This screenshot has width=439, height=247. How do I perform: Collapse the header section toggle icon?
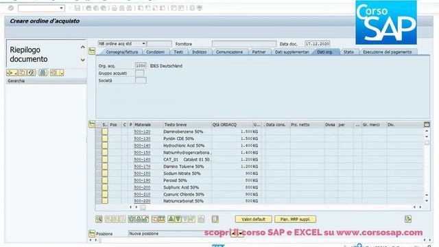click(x=92, y=51)
